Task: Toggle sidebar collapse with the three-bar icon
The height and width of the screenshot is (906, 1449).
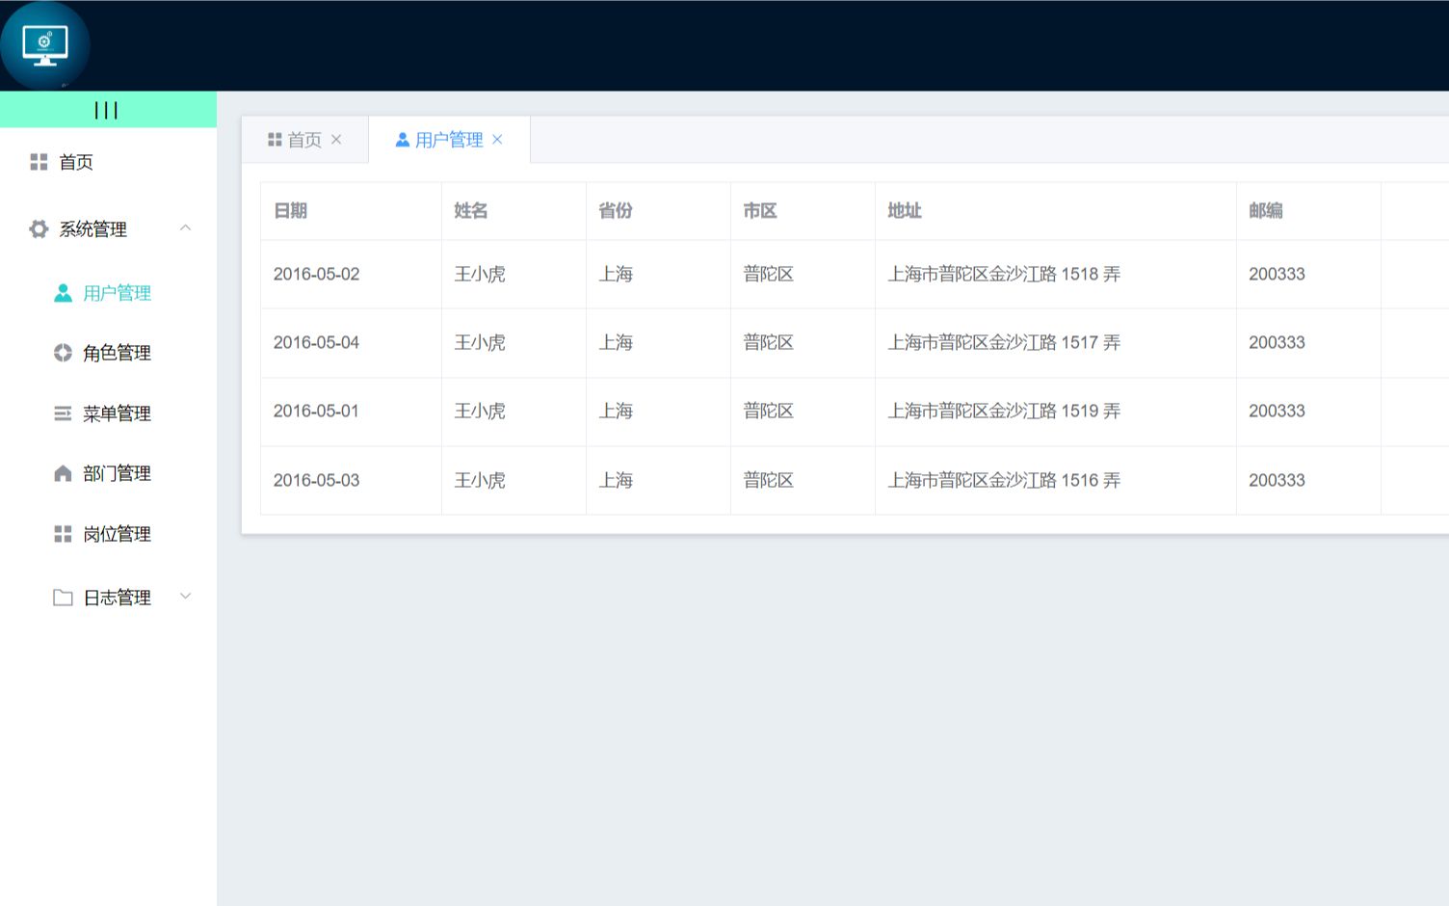Action: 106,110
